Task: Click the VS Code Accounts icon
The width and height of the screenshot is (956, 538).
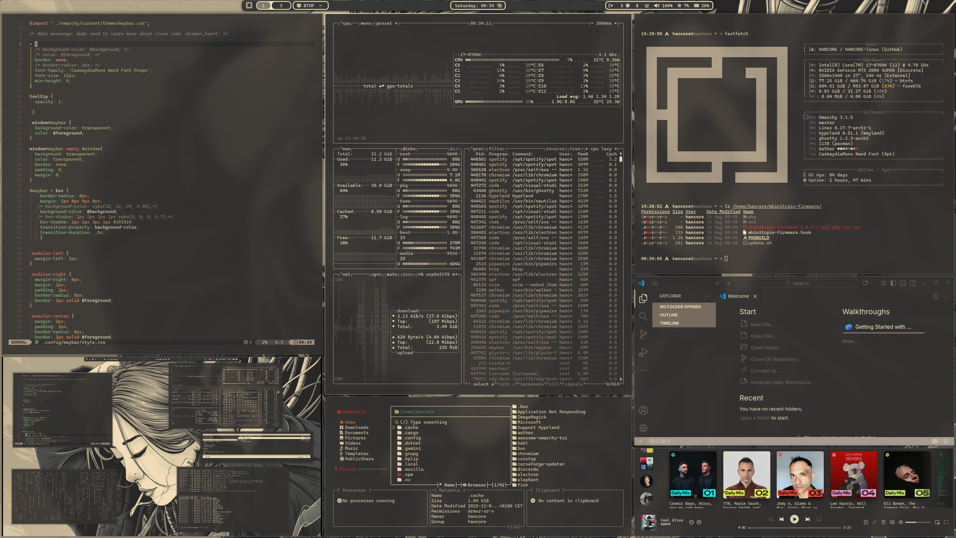Action: click(643, 410)
